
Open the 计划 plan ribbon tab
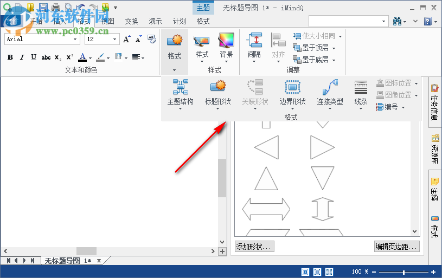[180, 21]
